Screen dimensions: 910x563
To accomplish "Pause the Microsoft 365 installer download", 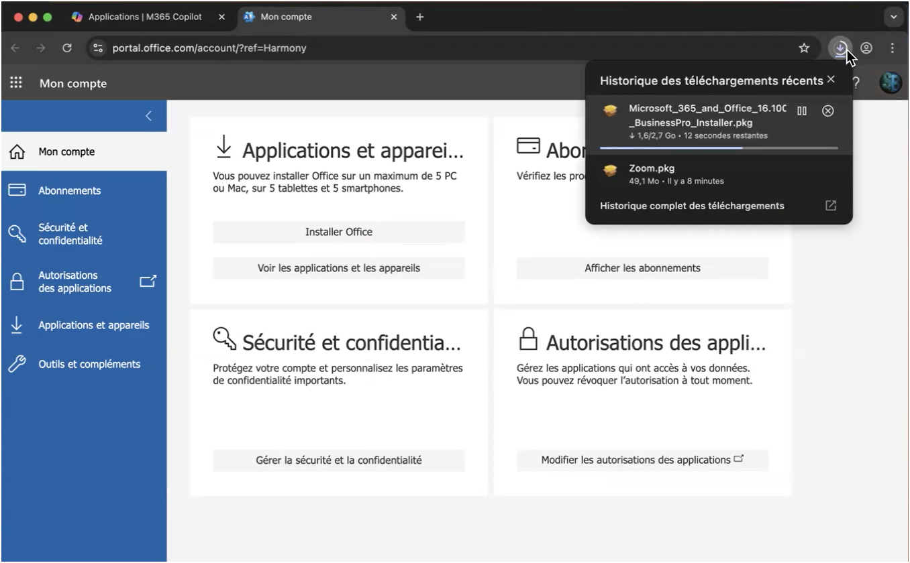I will (x=802, y=111).
